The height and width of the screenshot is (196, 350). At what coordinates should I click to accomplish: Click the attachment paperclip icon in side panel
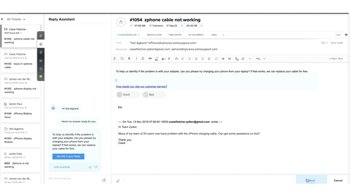pos(41,36)
